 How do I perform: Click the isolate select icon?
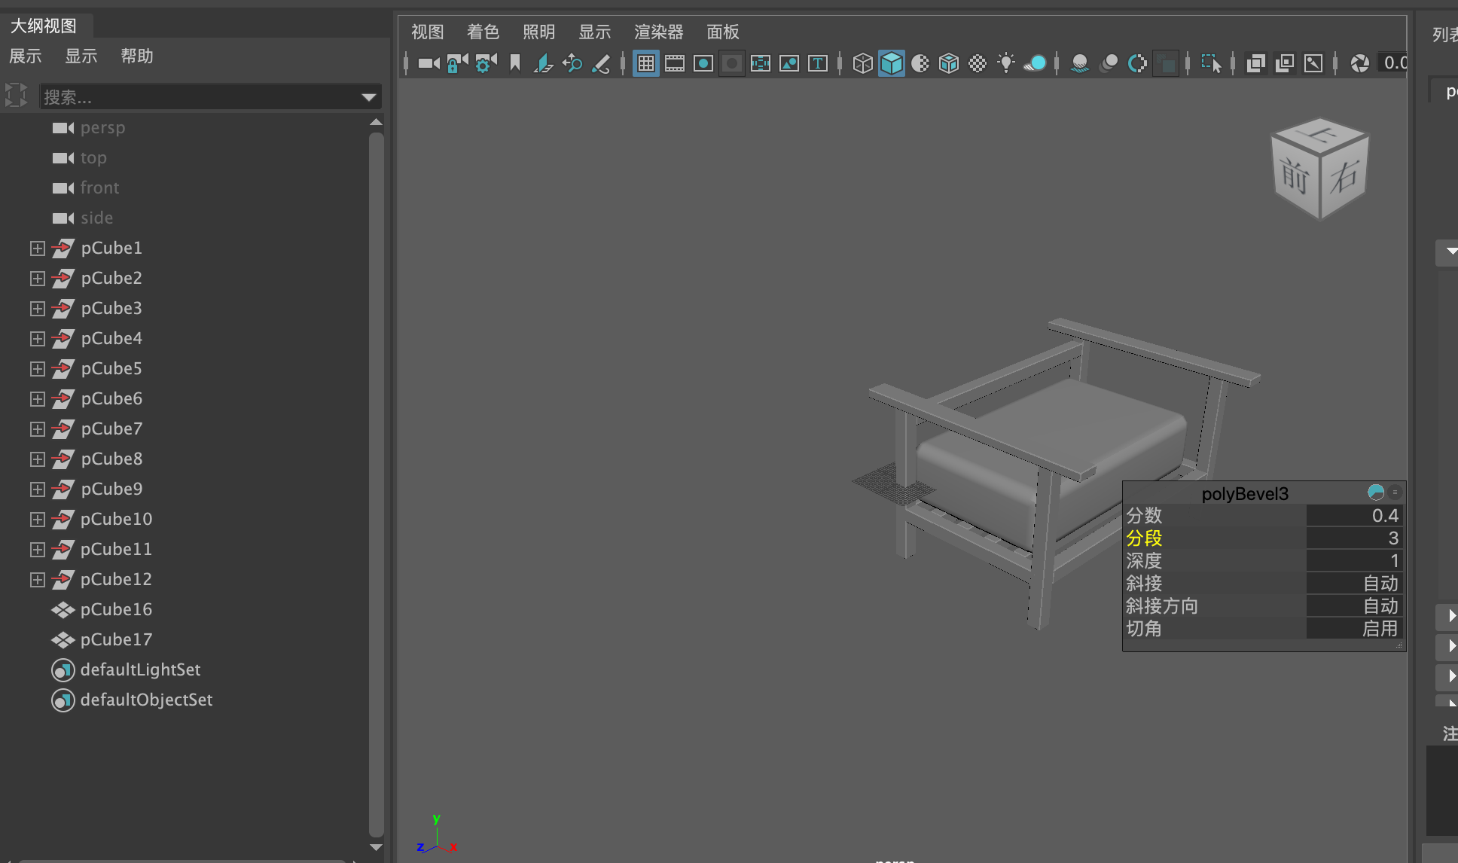pos(1210,63)
